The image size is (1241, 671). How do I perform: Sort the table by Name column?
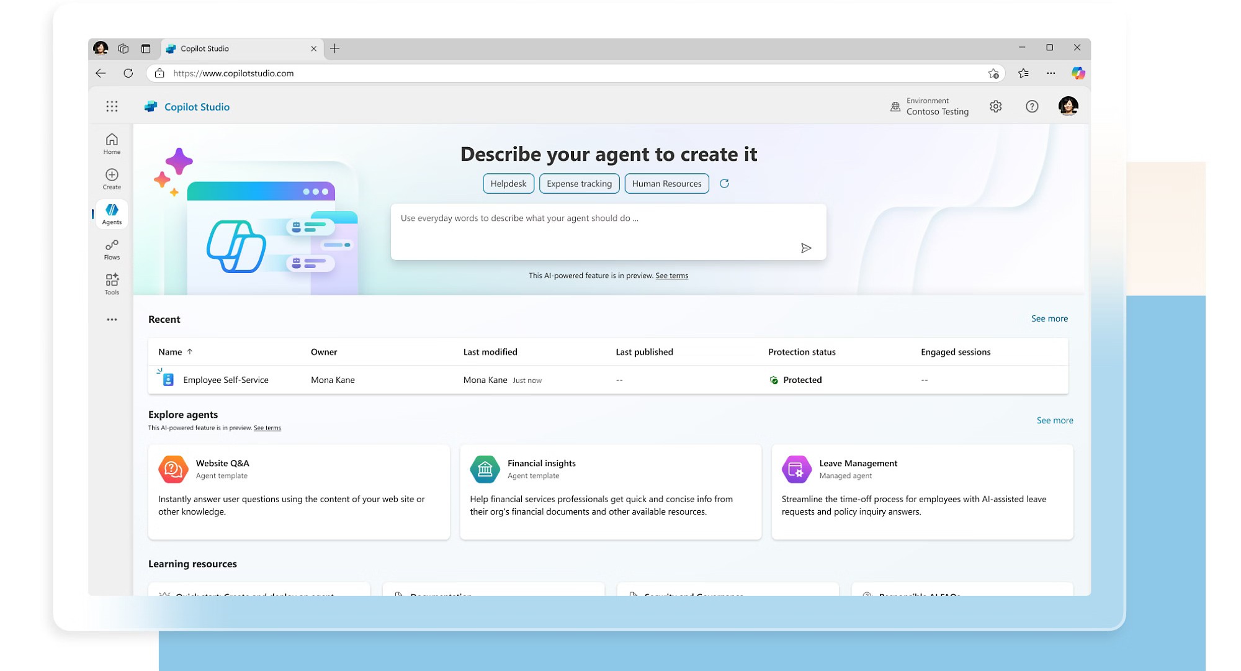(171, 352)
